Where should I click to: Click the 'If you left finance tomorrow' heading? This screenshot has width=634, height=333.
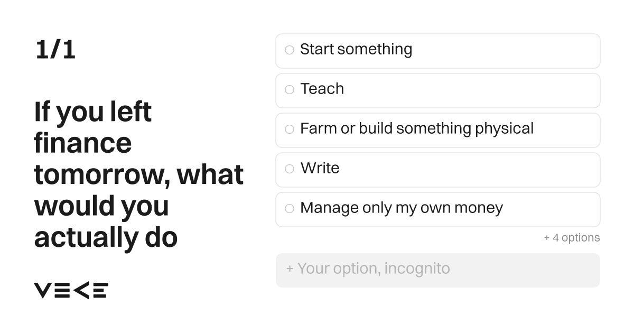point(139,175)
